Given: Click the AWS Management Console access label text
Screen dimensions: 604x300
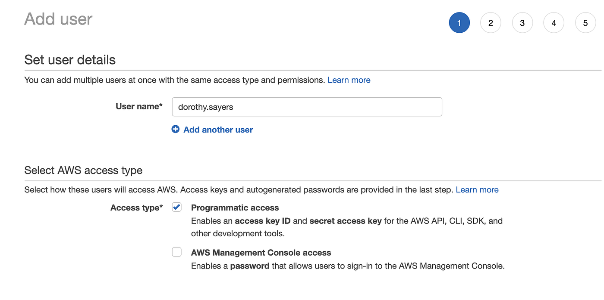Looking at the screenshot, I should click(x=261, y=252).
